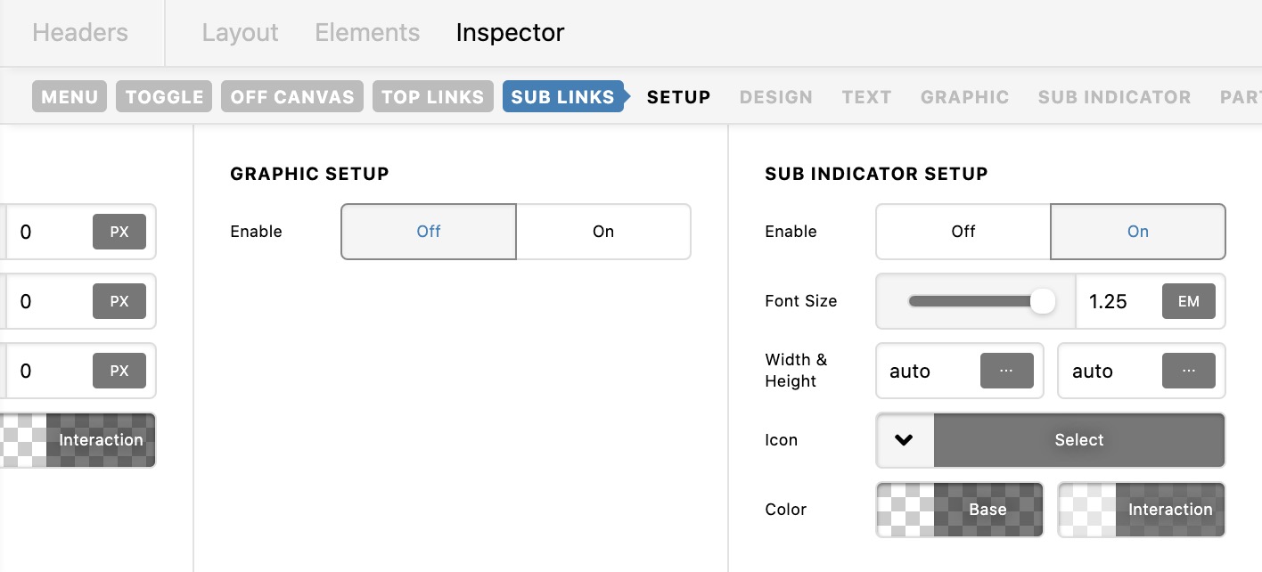
Task: Open the Layout tab
Action: (240, 33)
